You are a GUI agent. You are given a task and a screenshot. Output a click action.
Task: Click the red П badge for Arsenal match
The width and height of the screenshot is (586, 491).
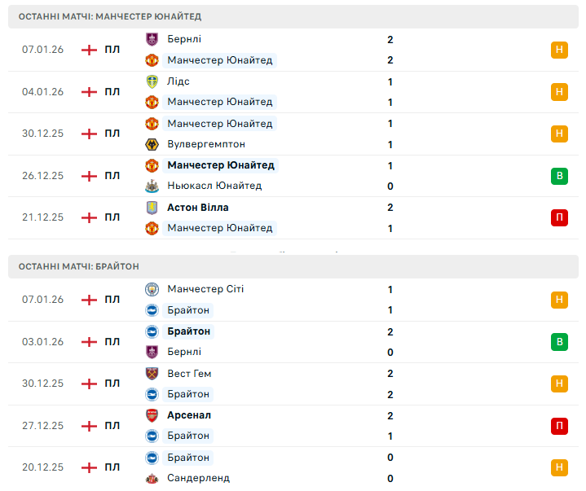click(559, 426)
